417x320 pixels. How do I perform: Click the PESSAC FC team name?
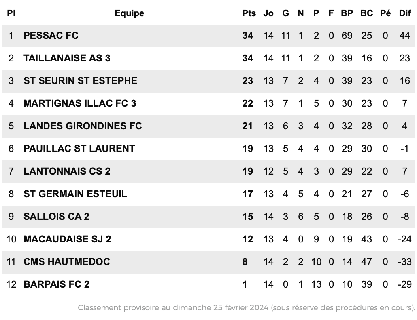[51, 36]
